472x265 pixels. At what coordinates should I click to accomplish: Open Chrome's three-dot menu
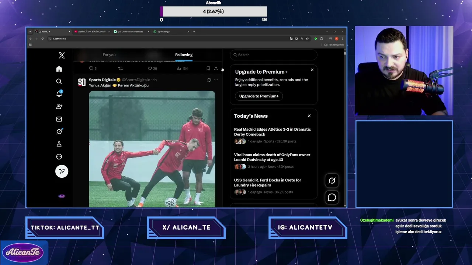tap(342, 39)
